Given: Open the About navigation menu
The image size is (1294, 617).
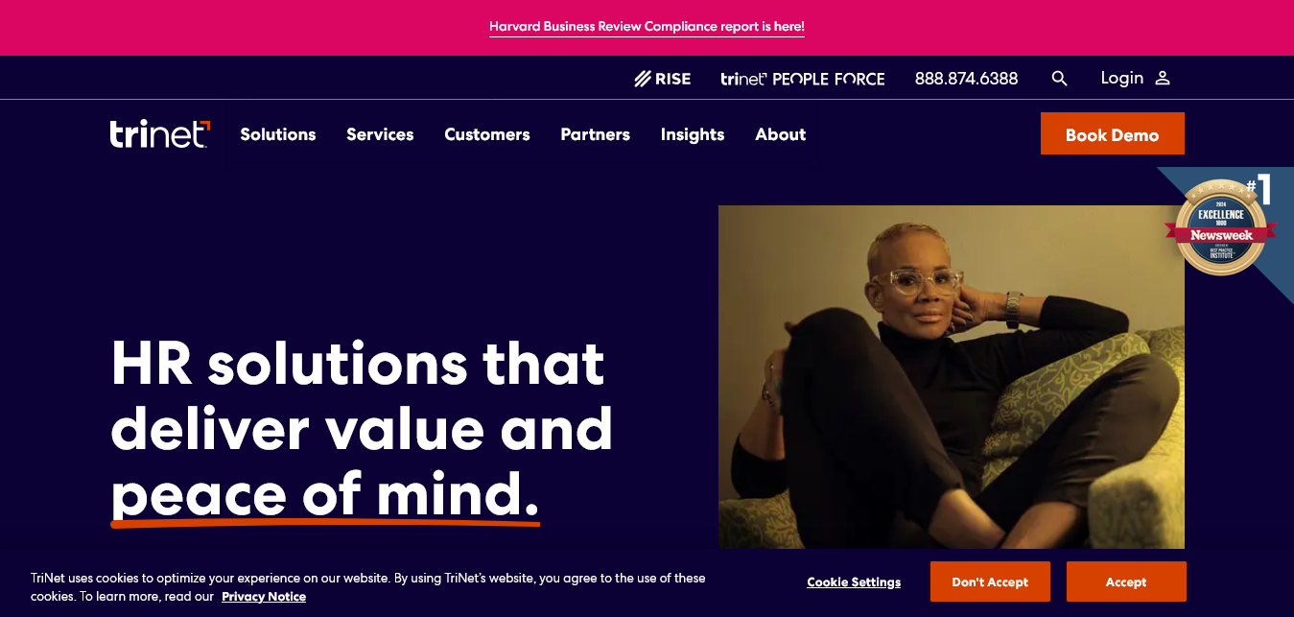Looking at the screenshot, I should (781, 134).
